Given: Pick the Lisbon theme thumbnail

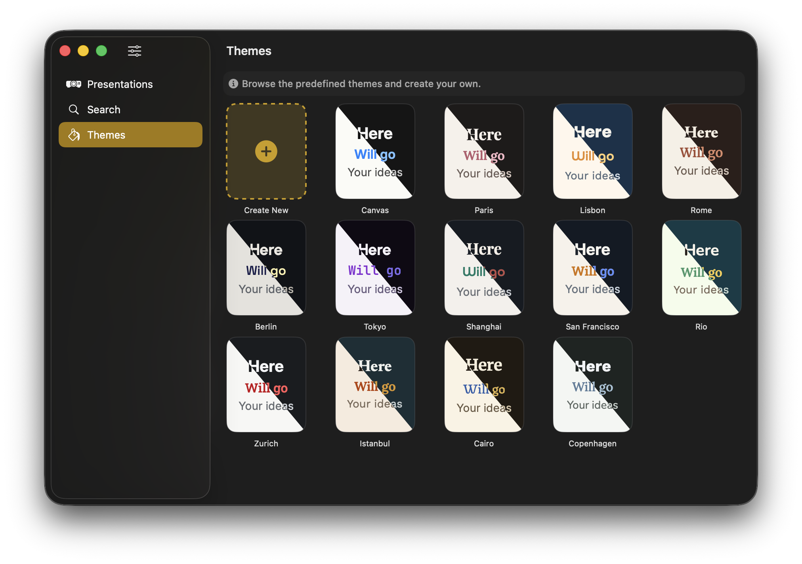Looking at the screenshot, I should pyautogui.click(x=593, y=151).
